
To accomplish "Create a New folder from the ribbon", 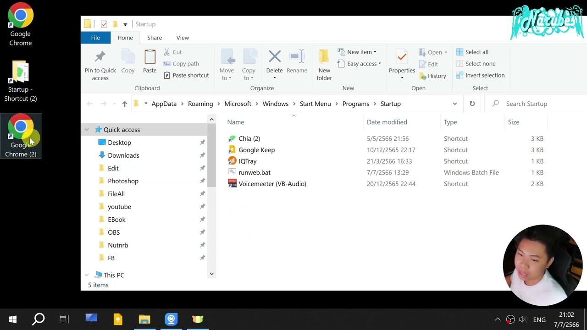I will point(324,57).
